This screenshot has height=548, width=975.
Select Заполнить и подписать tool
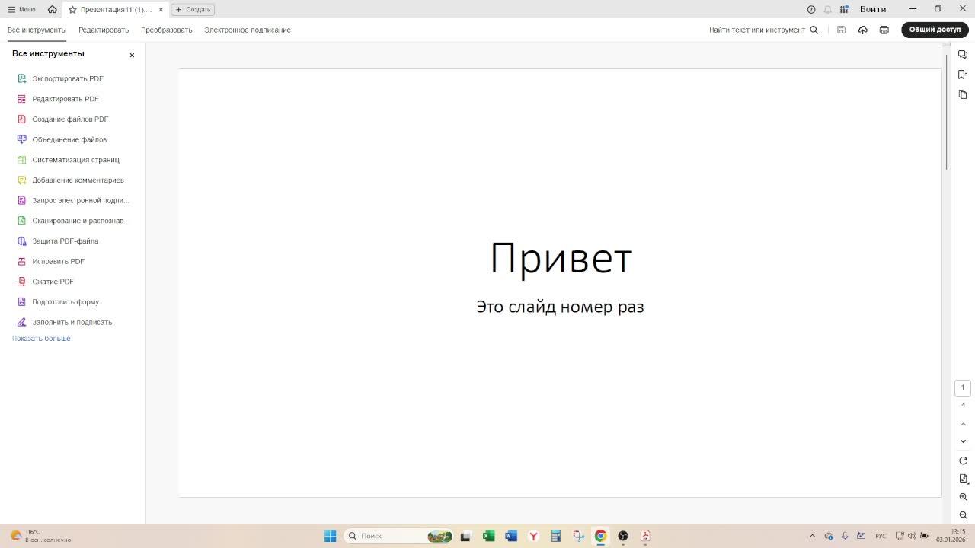[73, 322]
